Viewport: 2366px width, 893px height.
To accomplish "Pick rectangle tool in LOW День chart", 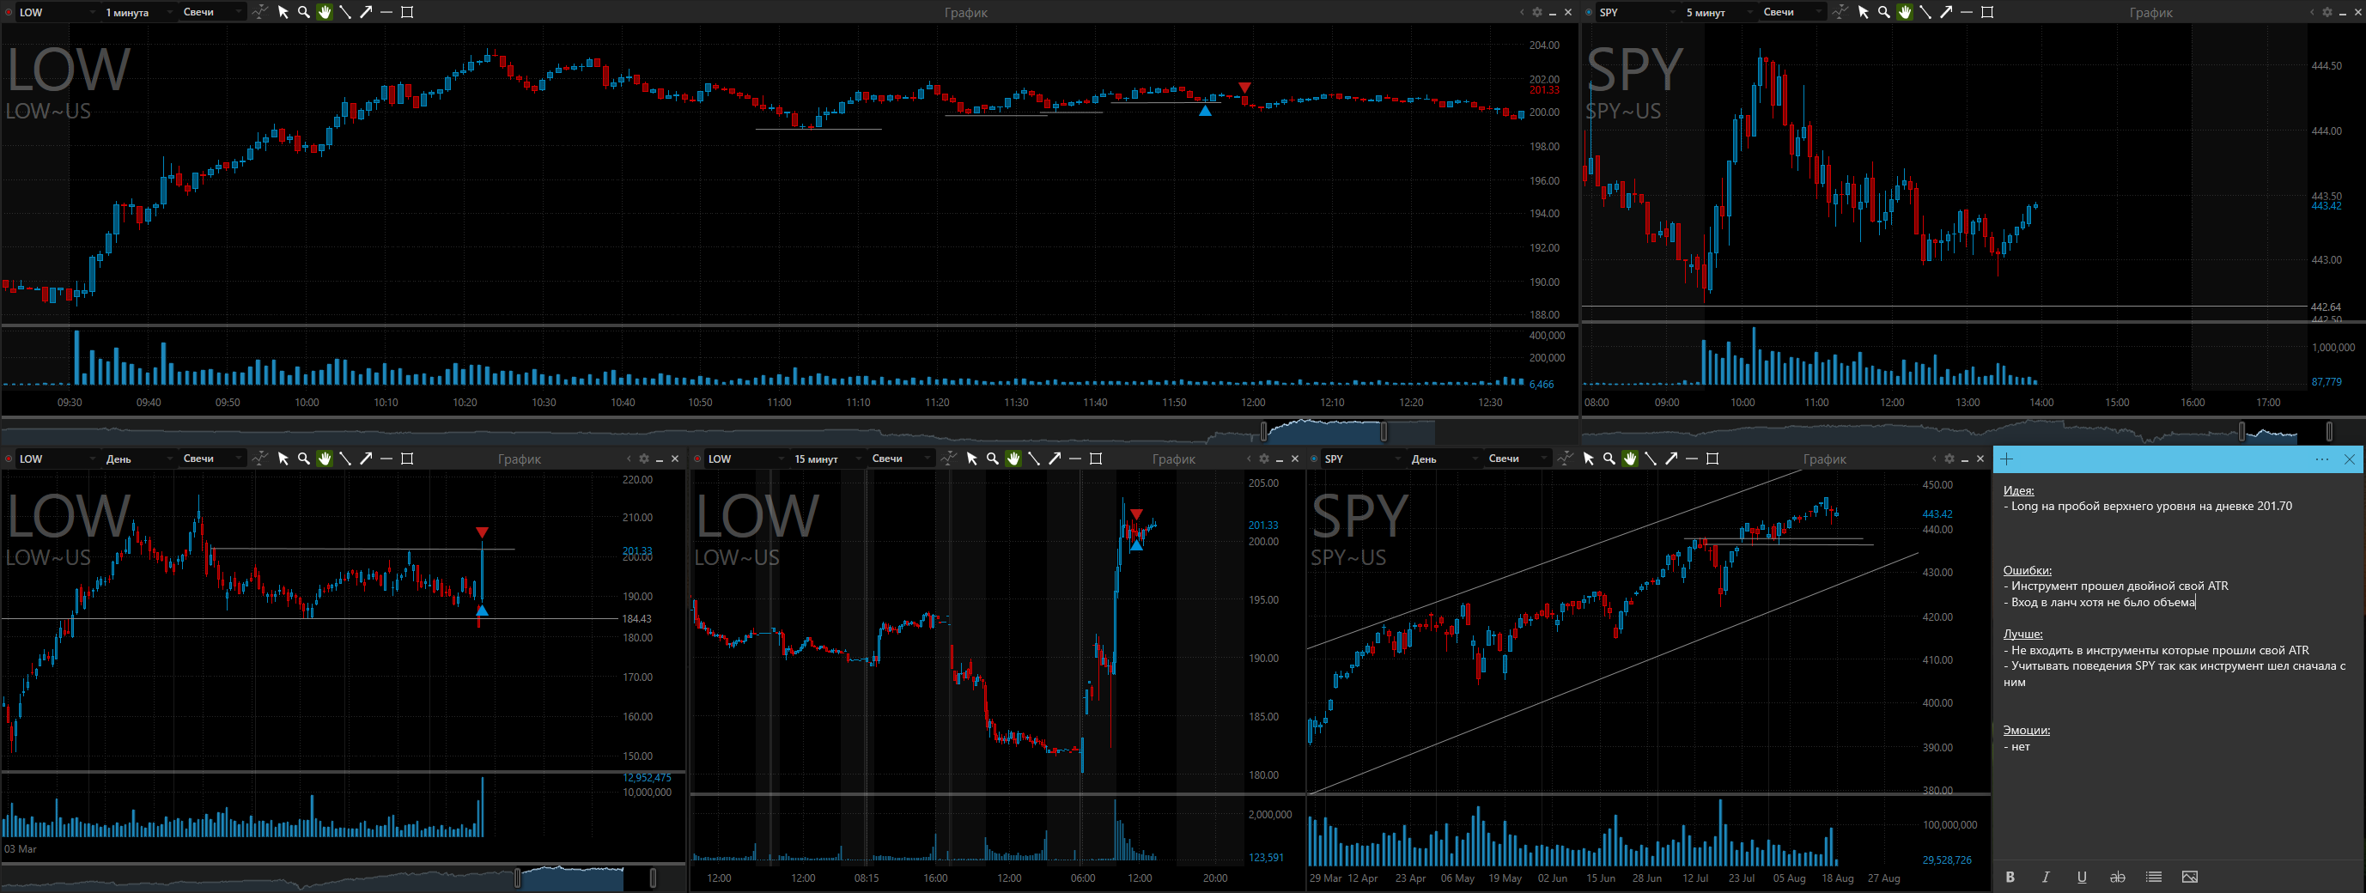I will 408,459.
